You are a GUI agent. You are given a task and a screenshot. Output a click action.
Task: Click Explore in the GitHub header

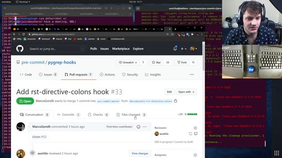tap(138, 49)
